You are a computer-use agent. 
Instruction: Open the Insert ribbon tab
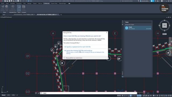pos(7,4)
